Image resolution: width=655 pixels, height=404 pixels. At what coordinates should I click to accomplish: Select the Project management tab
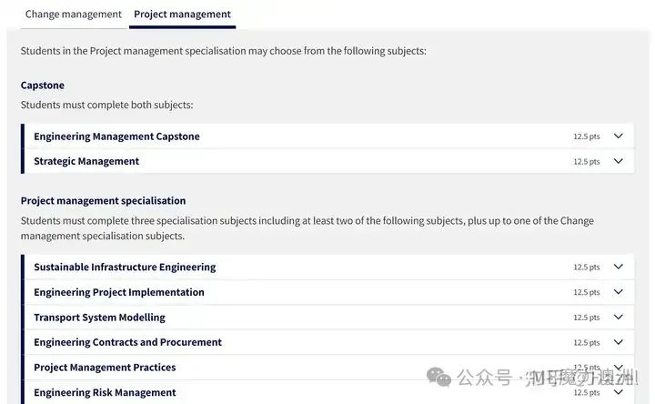[182, 15]
